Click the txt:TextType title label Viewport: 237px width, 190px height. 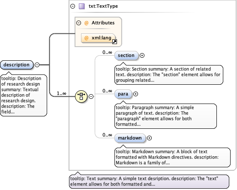103,6
